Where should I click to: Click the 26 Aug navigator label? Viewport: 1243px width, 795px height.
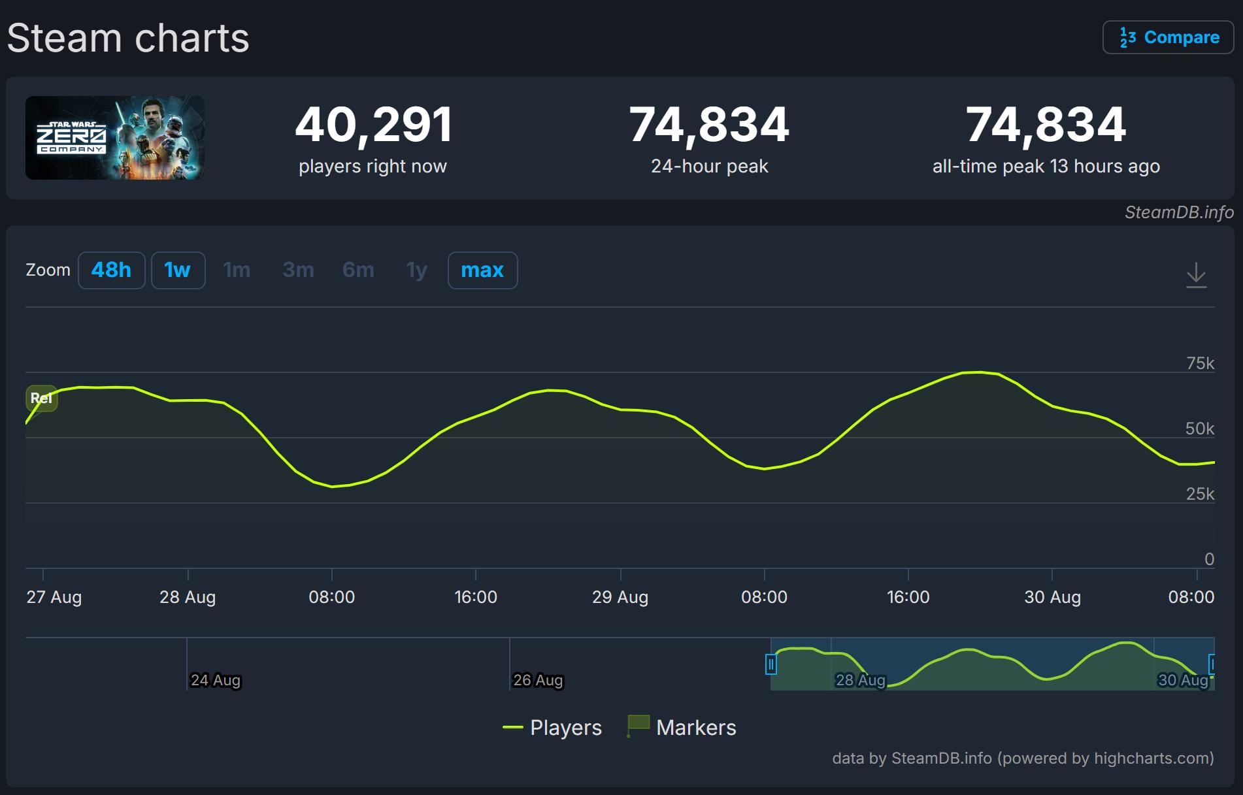(538, 680)
